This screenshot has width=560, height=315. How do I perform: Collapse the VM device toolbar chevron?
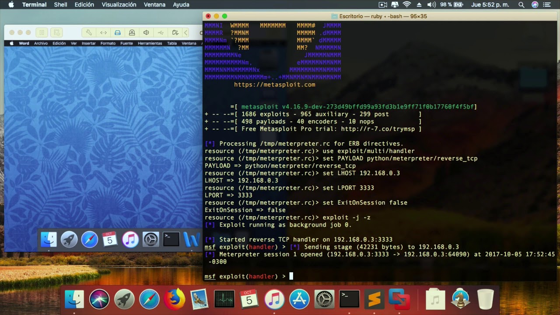[x=186, y=32]
